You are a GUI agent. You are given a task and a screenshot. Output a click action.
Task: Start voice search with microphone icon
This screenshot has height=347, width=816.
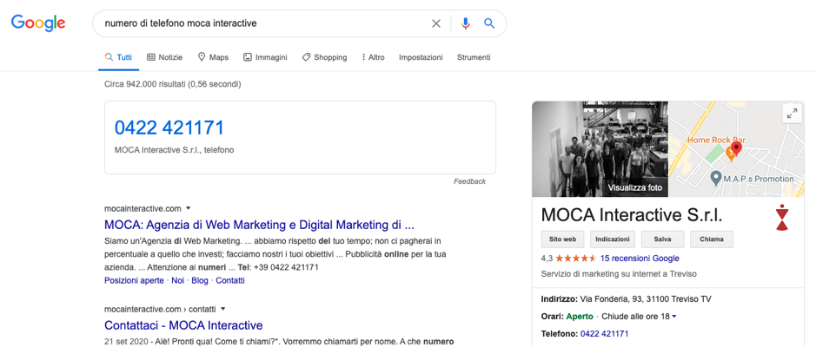465,23
